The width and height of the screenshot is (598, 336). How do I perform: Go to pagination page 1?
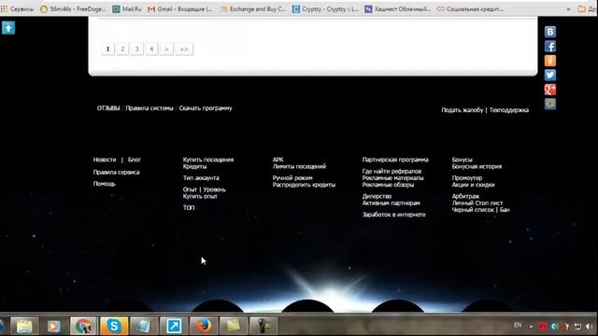108,49
